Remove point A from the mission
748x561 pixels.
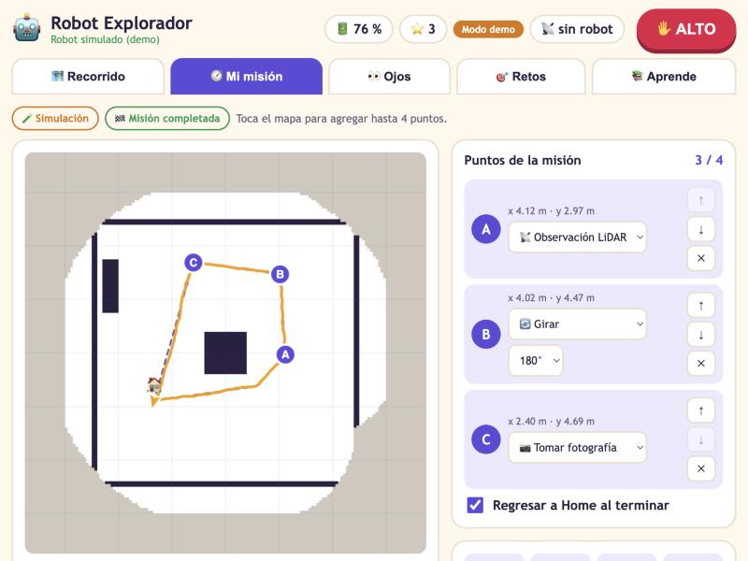[x=700, y=258]
